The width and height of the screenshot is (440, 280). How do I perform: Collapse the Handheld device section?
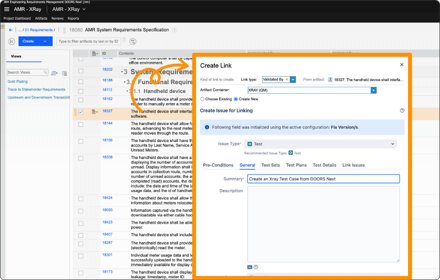click(127, 91)
